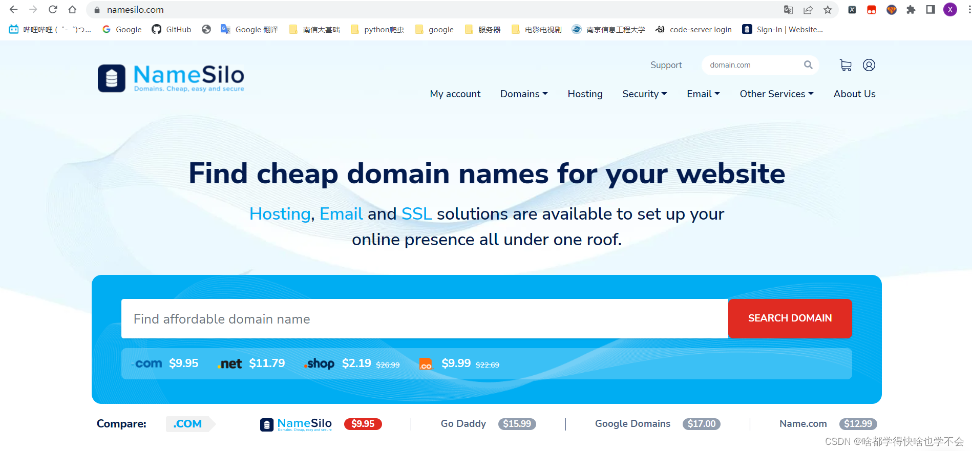This screenshot has height=451, width=972.
Task: Open the bilibili bookmark
Action: [x=50, y=30]
